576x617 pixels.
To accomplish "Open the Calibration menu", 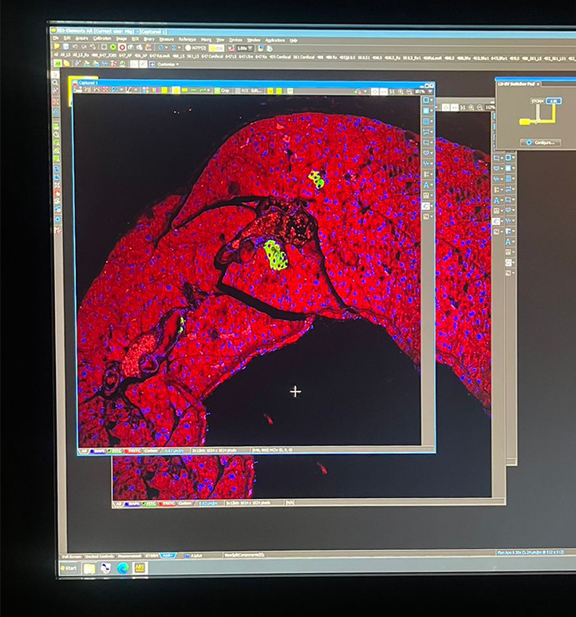I will 102,38.
